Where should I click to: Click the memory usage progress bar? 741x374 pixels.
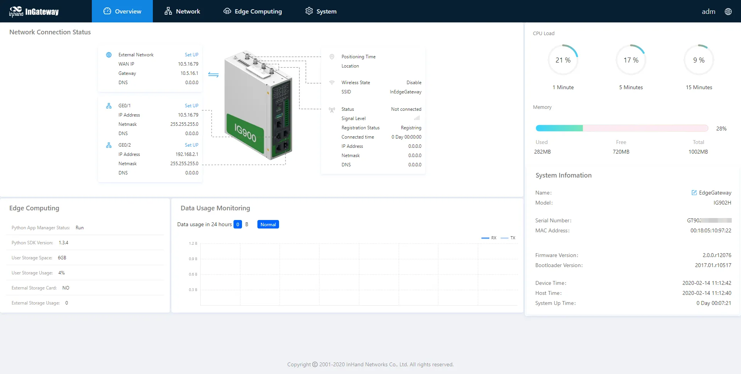622,128
